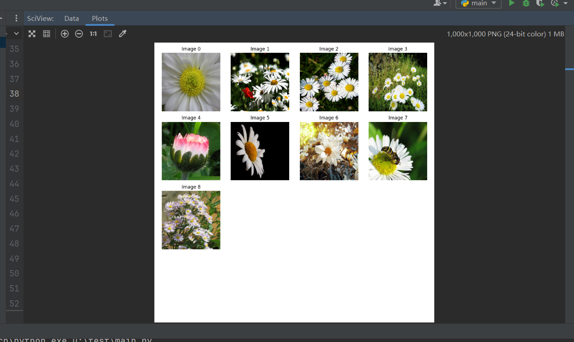This screenshot has width=574, height=342.
Task: Click the 'Image 0' subplot title
Action: (x=191, y=49)
